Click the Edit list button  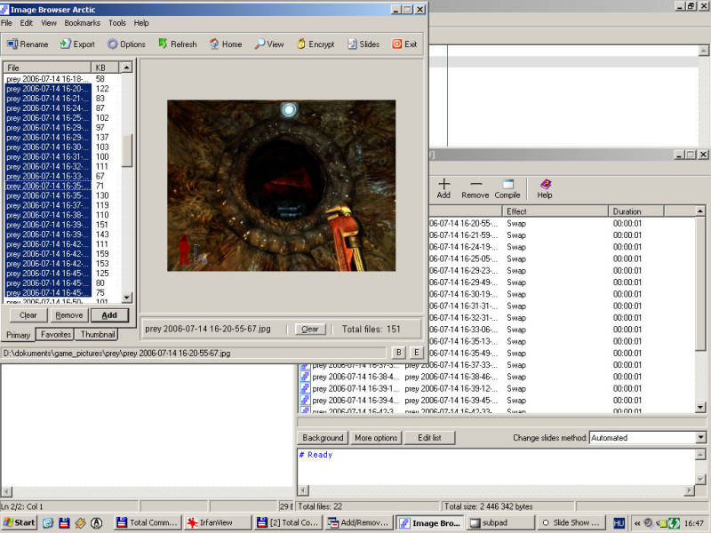(x=429, y=438)
